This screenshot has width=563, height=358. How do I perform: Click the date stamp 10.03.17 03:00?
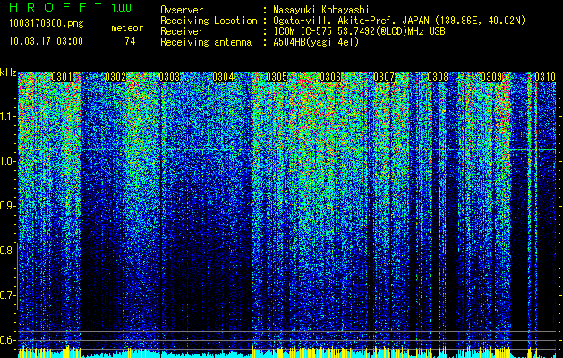coord(46,41)
